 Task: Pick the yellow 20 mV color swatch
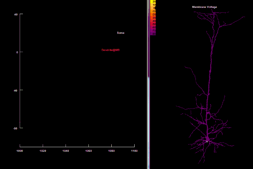coord(153,2)
